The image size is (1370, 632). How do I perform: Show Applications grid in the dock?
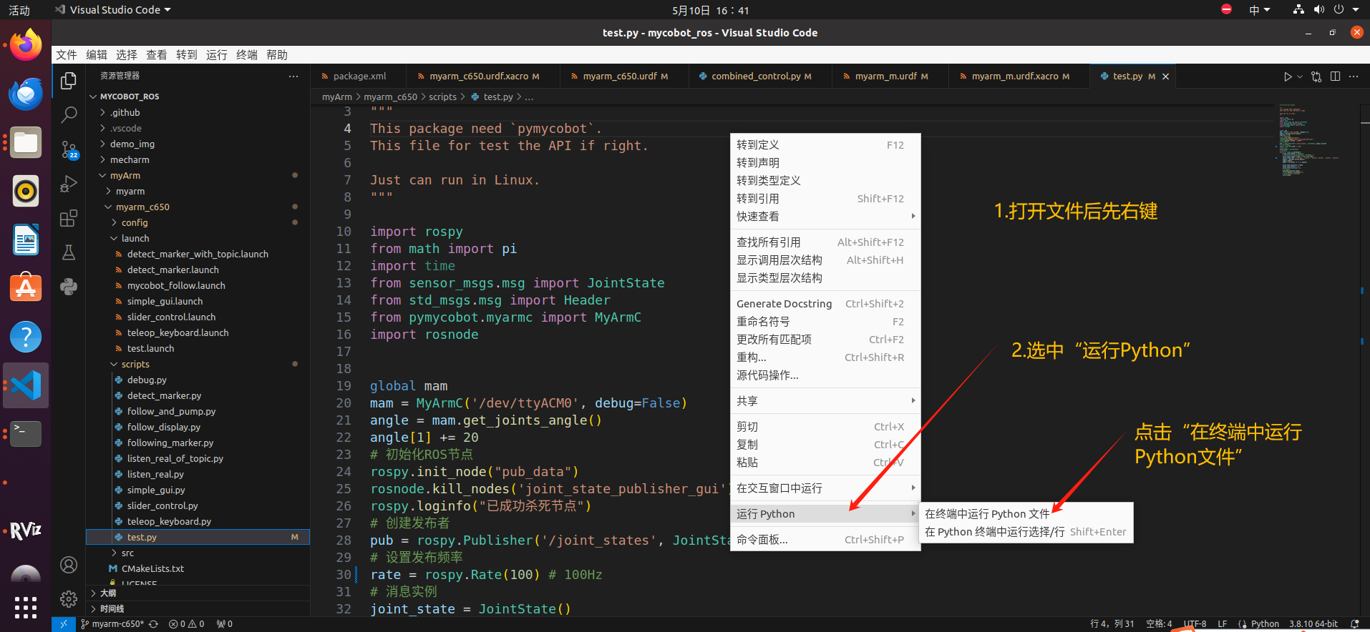(26, 608)
